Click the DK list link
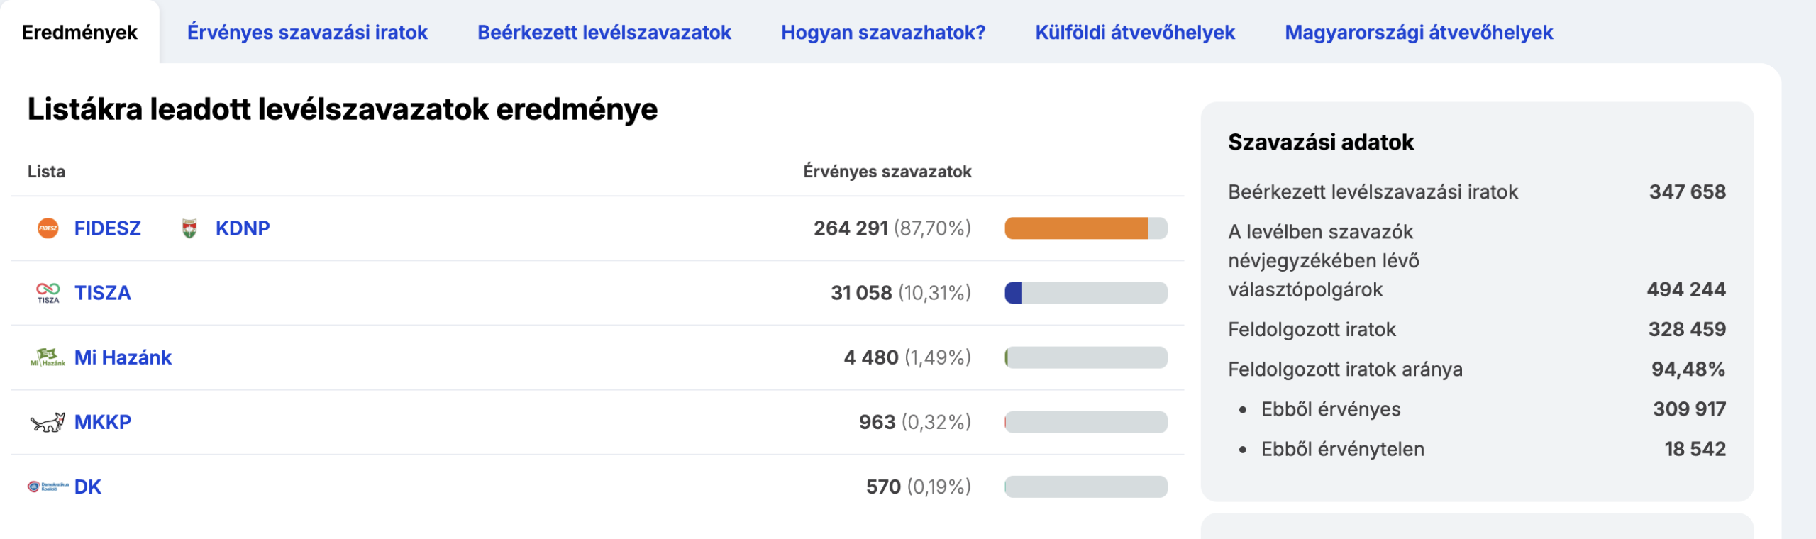1816x539 pixels. click(88, 487)
